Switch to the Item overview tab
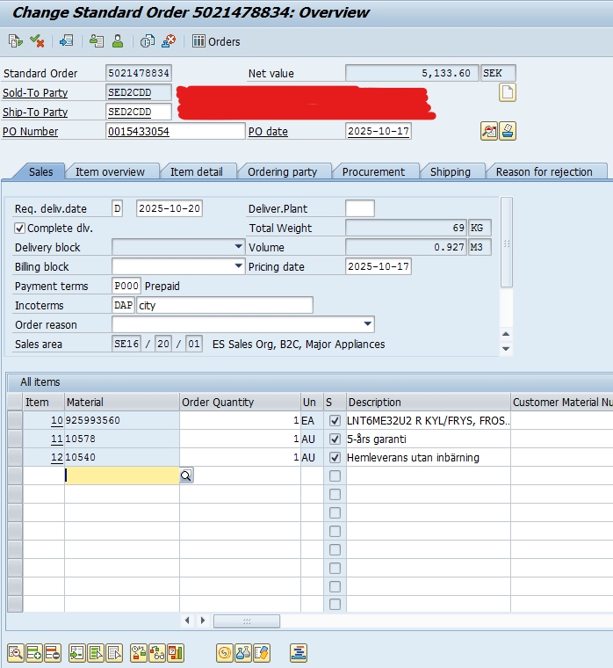 click(110, 171)
